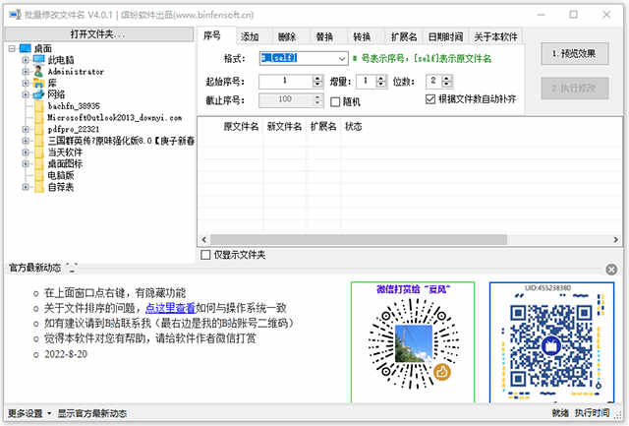
Task: Click the 桌面图标 folder icon
Action: tap(39, 164)
